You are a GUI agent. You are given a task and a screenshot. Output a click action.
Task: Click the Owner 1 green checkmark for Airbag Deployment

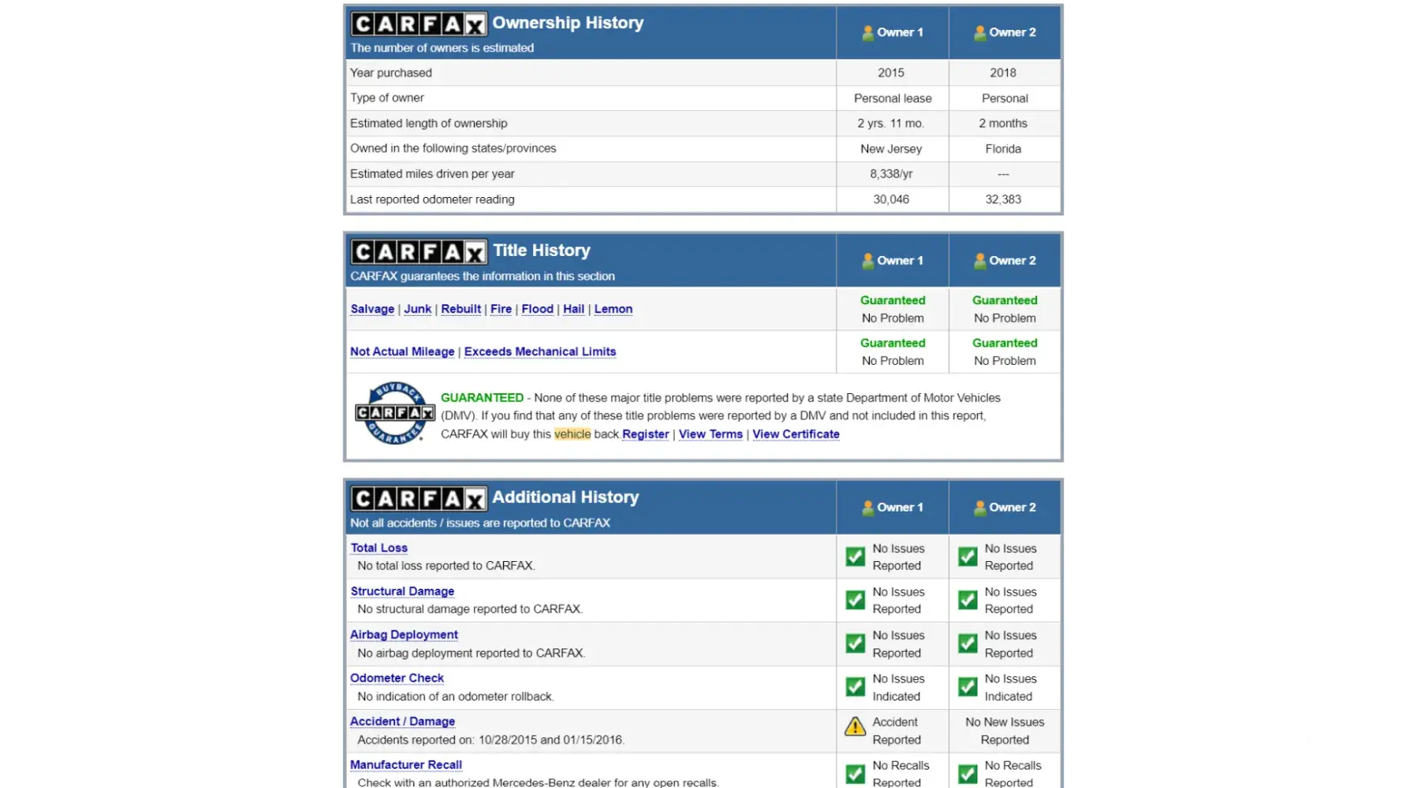pyautogui.click(x=856, y=643)
